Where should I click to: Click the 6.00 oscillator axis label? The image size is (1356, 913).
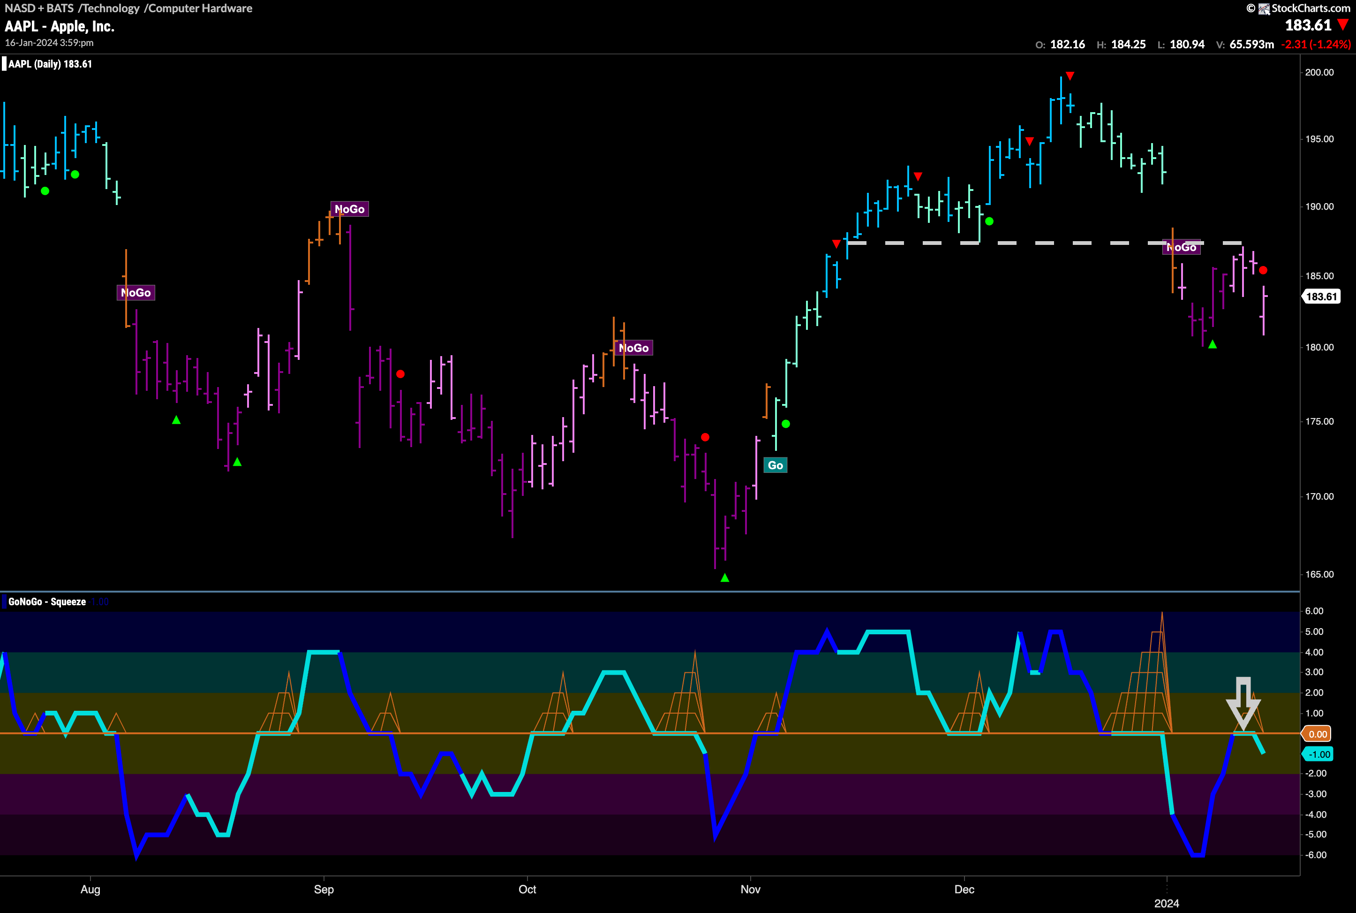1314,611
